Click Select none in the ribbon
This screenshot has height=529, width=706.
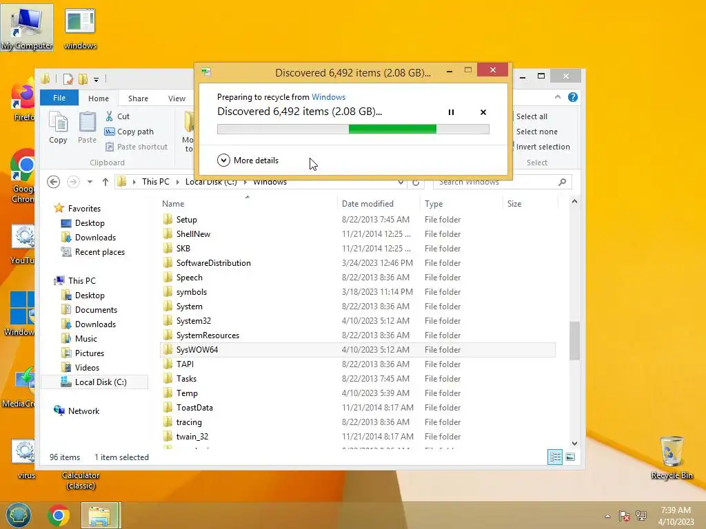click(536, 132)
